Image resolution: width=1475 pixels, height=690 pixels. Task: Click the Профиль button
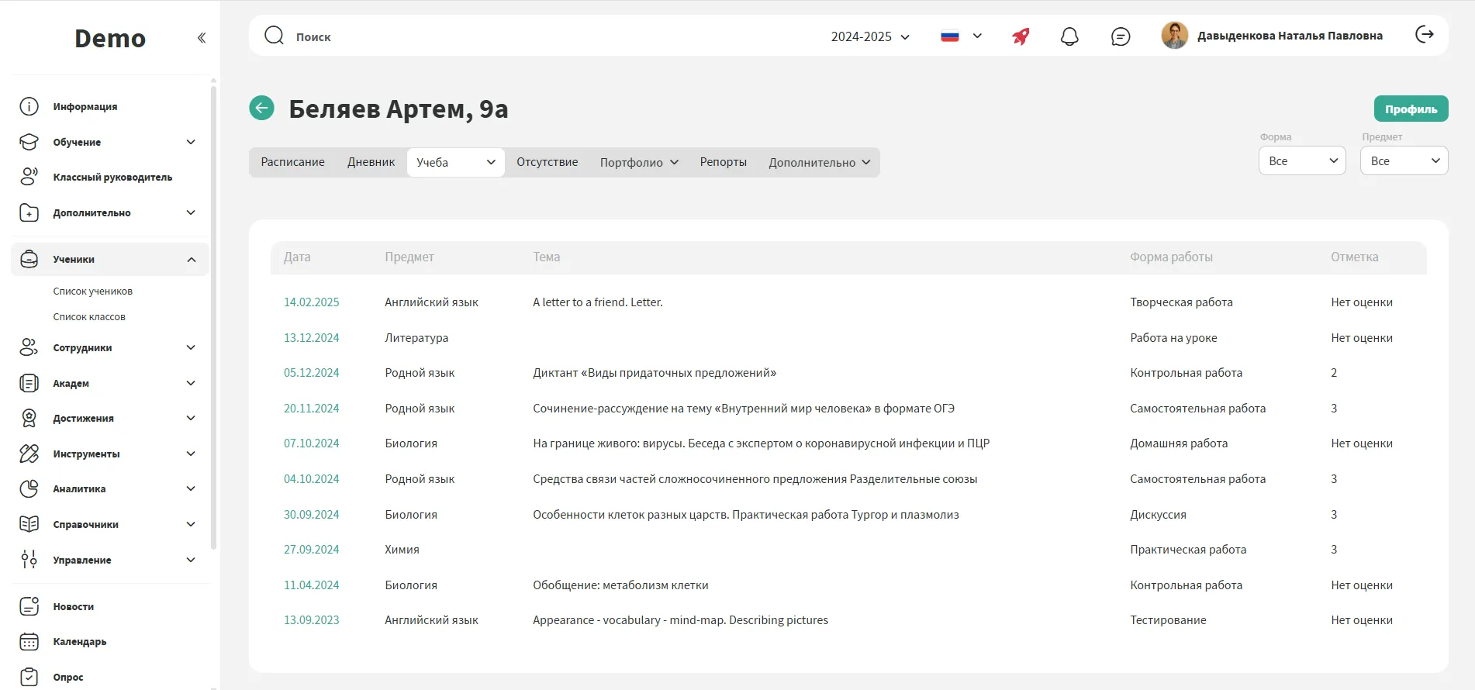click(1410, 109)
